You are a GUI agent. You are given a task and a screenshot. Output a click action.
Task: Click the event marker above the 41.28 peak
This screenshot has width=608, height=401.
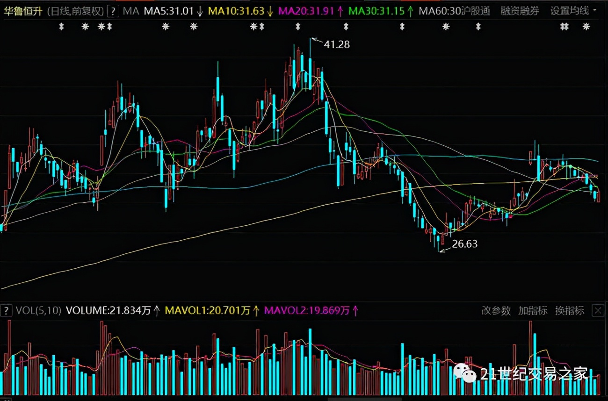pyautogui.click(x=297, y=27)
